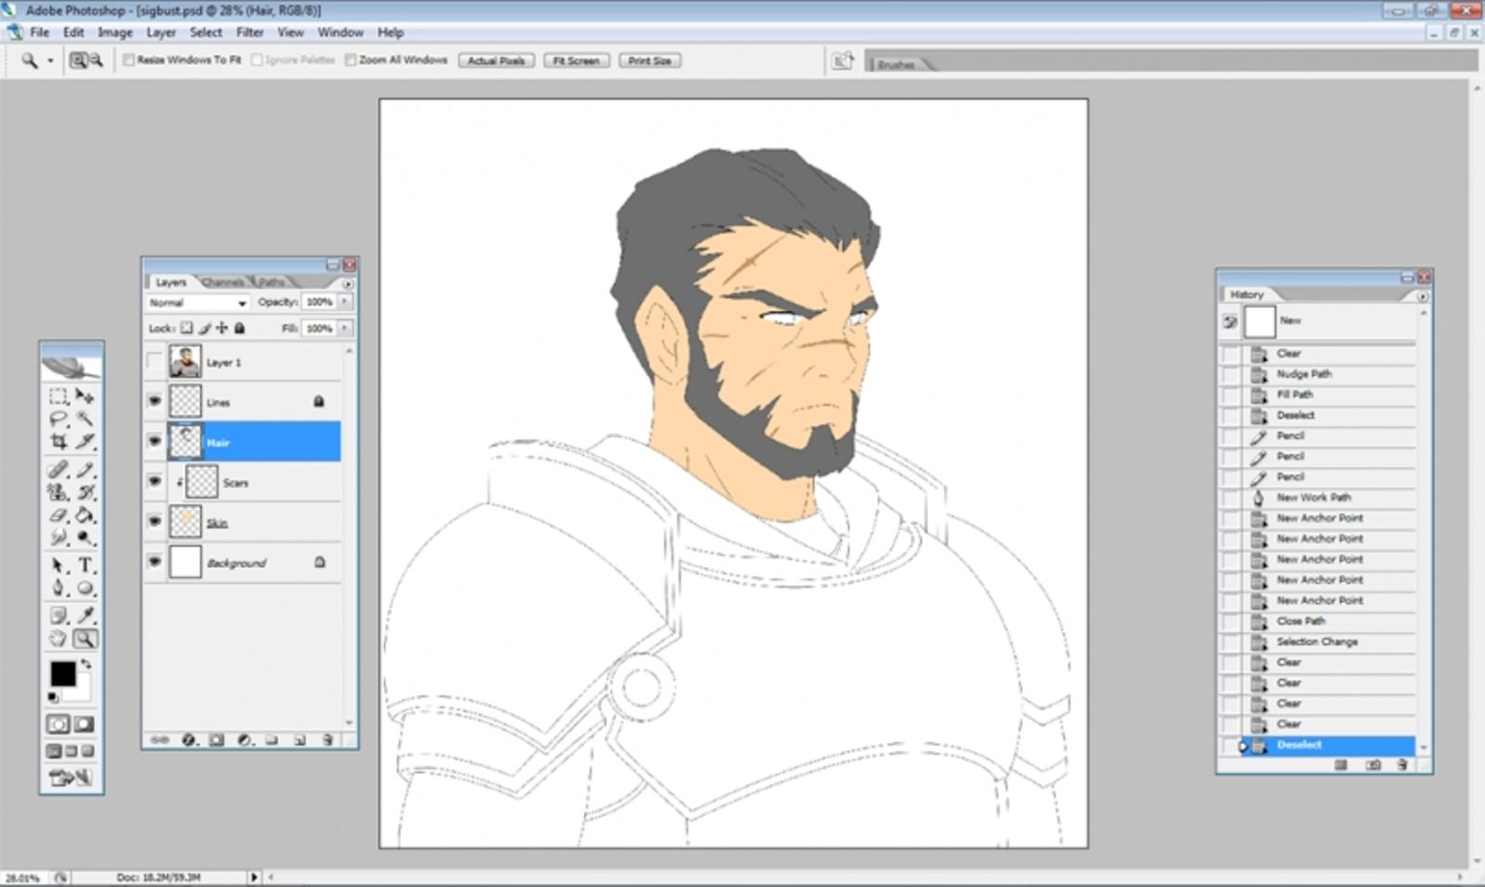1485x887 pixels.
Task: Enable Resize Windows To Fit checkbox
Action: 129,60
